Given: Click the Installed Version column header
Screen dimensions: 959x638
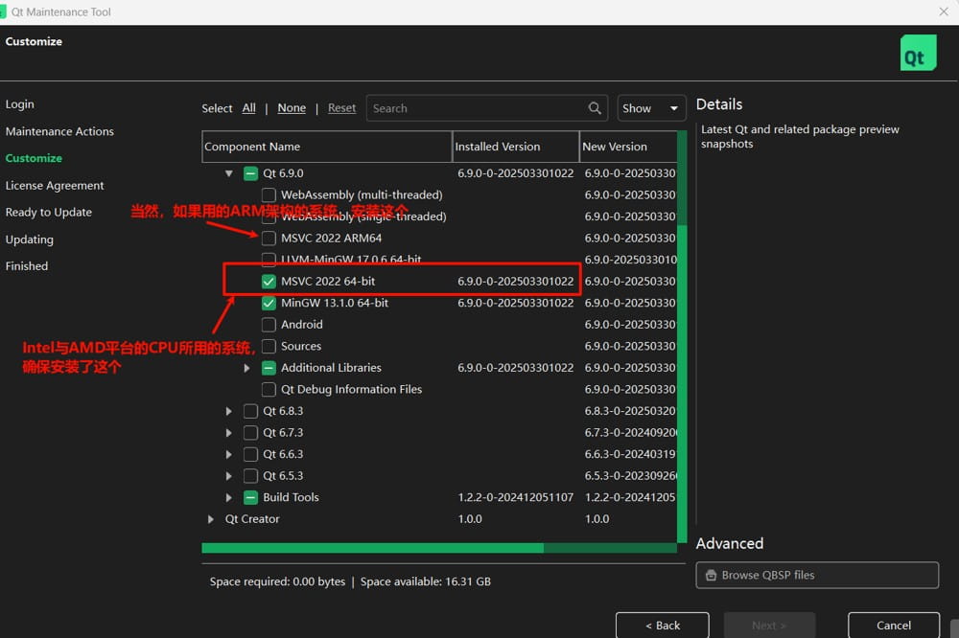Looking at the screenshot, I should coord(516,147).
